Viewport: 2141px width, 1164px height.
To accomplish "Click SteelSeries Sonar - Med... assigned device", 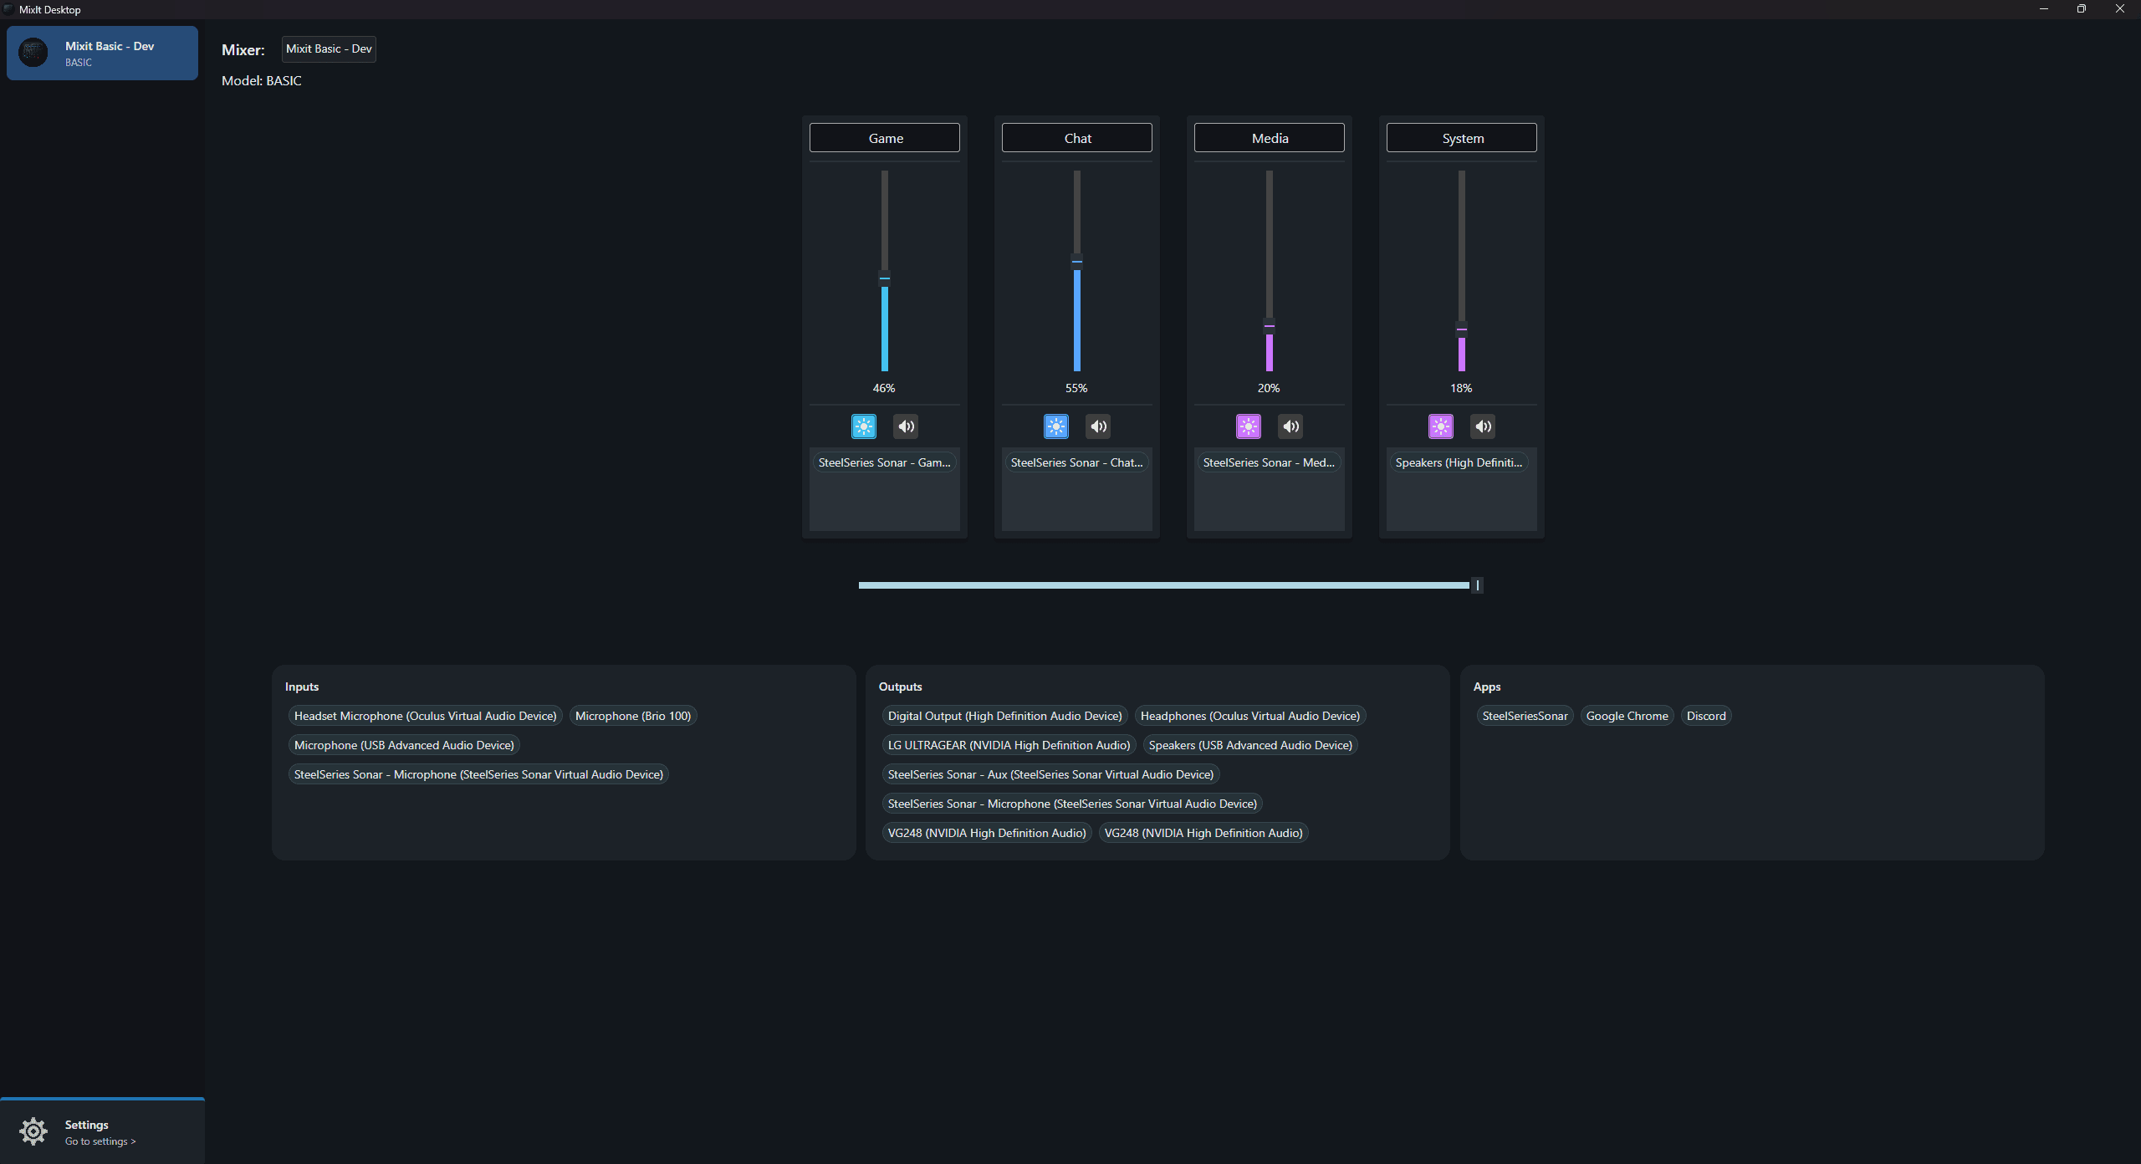I will coord(1268,462).
